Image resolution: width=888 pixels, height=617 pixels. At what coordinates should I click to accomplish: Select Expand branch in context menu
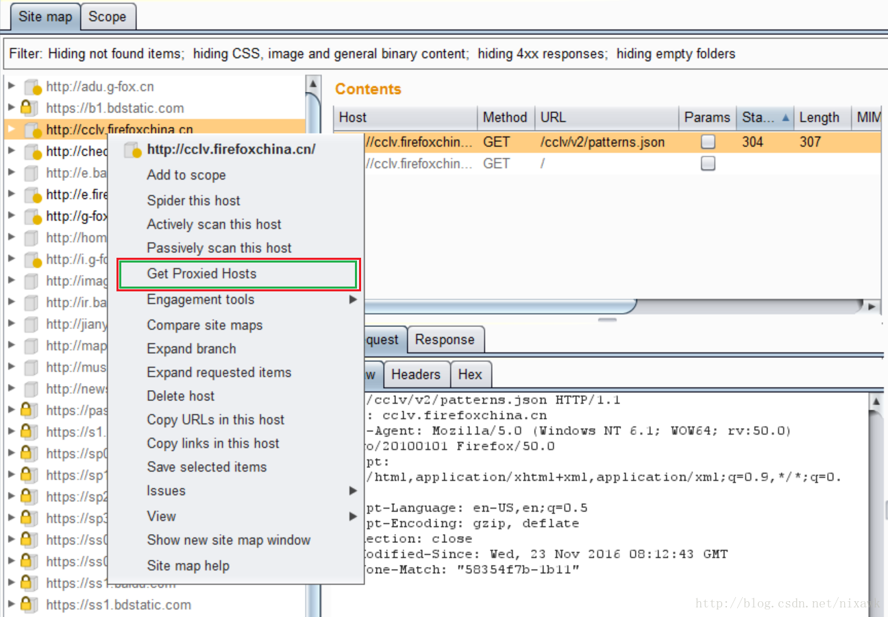tap(192, 349)
